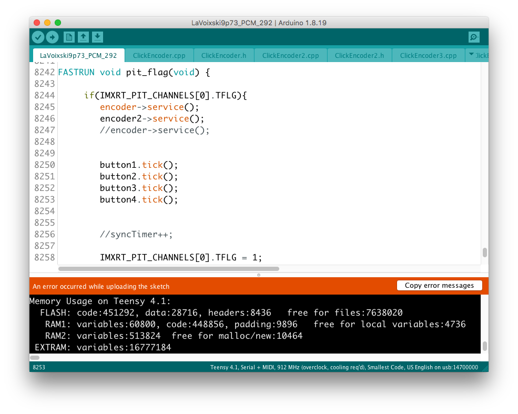The image size is (518, 414).
Task: Open the tab dropdown arrow menu
Action: pos(471,55)
